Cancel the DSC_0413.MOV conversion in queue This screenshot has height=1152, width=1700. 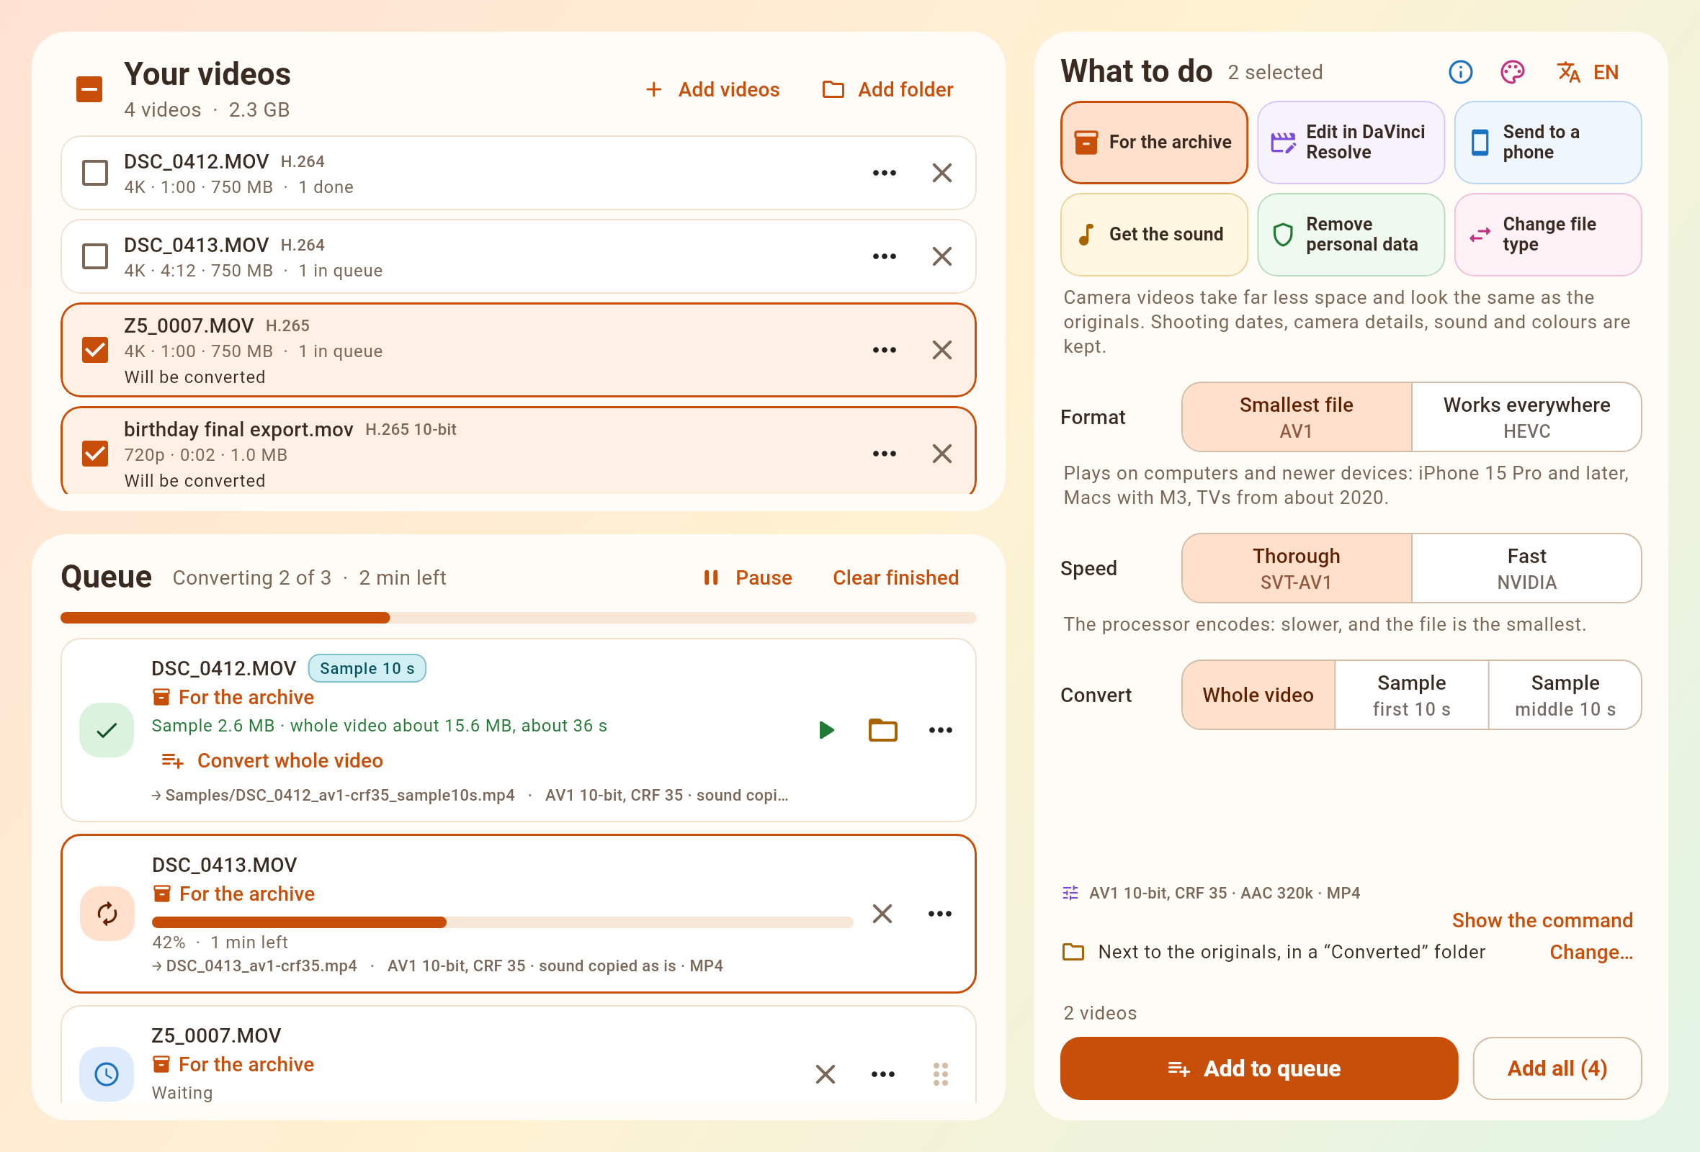882,913
